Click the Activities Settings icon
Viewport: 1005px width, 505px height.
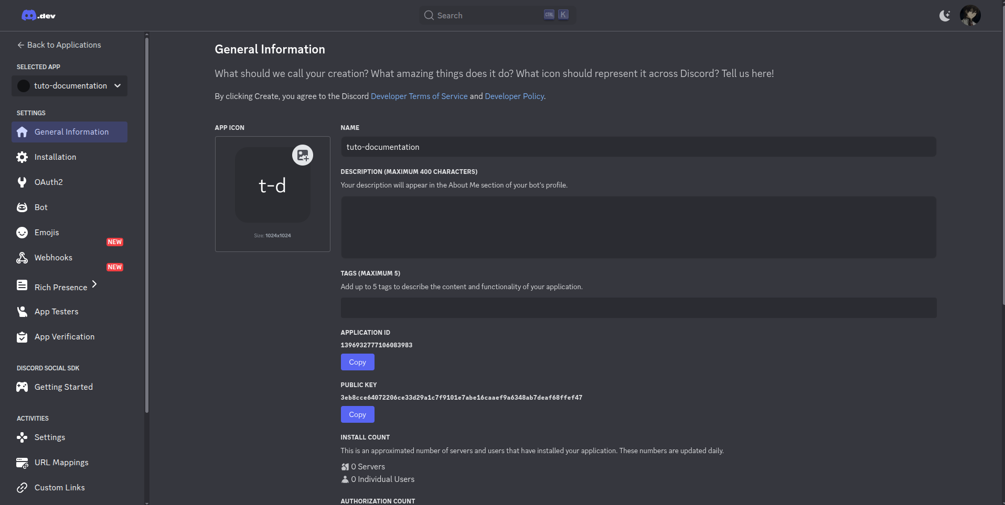[22, 437]
